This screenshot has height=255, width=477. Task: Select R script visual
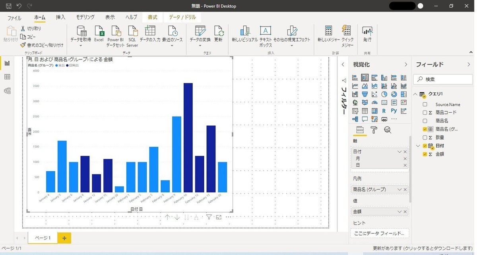pos(384,111)
